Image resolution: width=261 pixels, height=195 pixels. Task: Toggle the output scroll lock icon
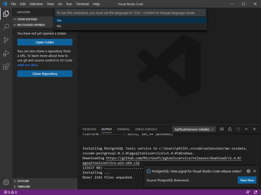230,129
